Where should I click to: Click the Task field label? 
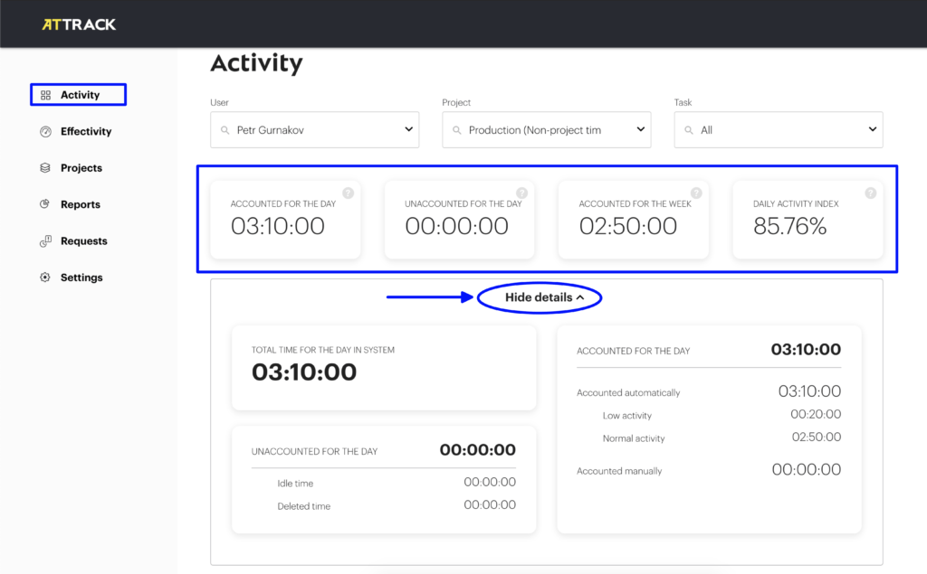683,102
